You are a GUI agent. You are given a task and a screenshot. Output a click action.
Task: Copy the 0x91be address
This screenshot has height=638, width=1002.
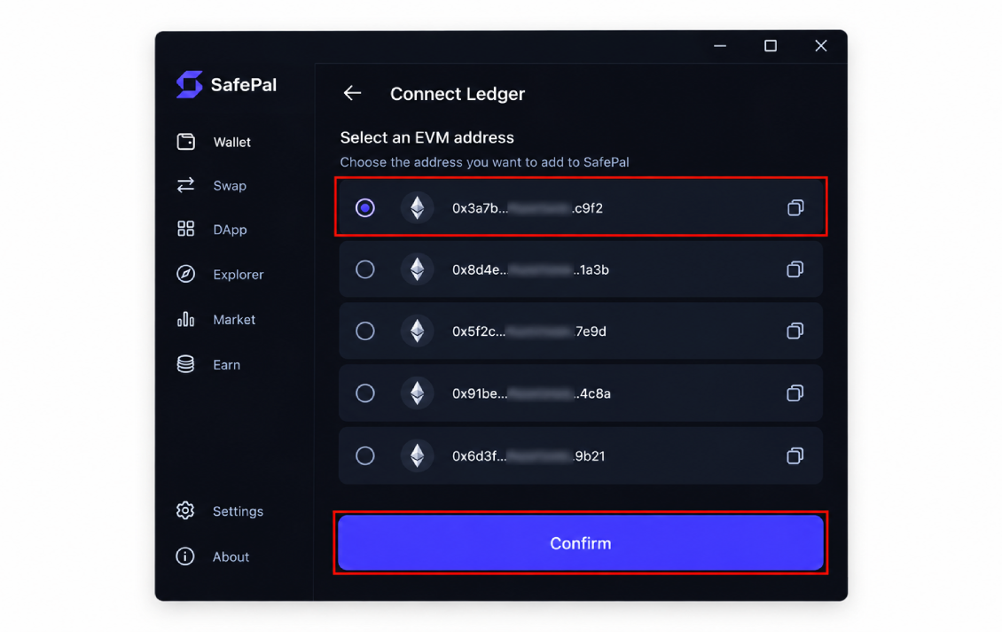[x=795, y=393]
